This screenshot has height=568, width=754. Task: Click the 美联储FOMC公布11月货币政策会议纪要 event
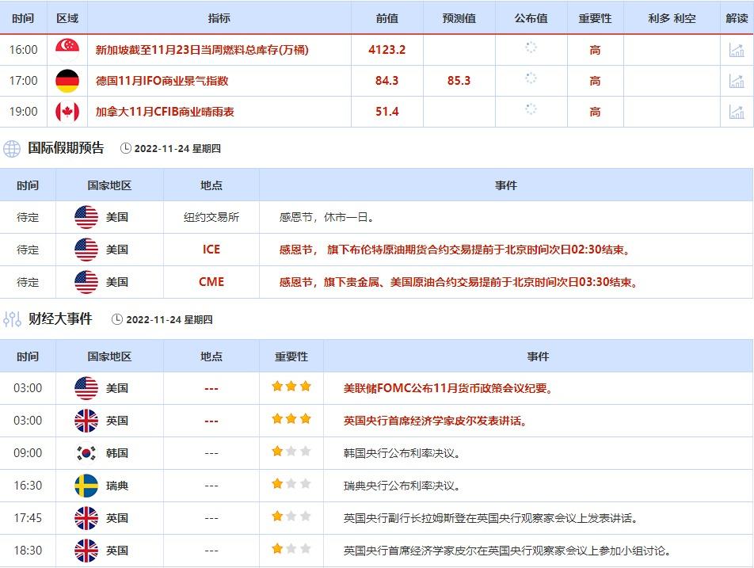447,388
